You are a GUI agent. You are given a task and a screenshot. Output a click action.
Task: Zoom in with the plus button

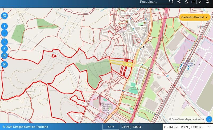point(4,26)
